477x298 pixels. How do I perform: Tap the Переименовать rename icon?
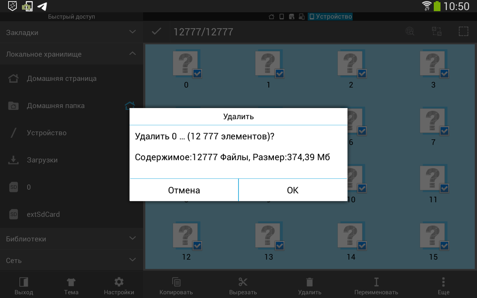[x=376, y=282]
